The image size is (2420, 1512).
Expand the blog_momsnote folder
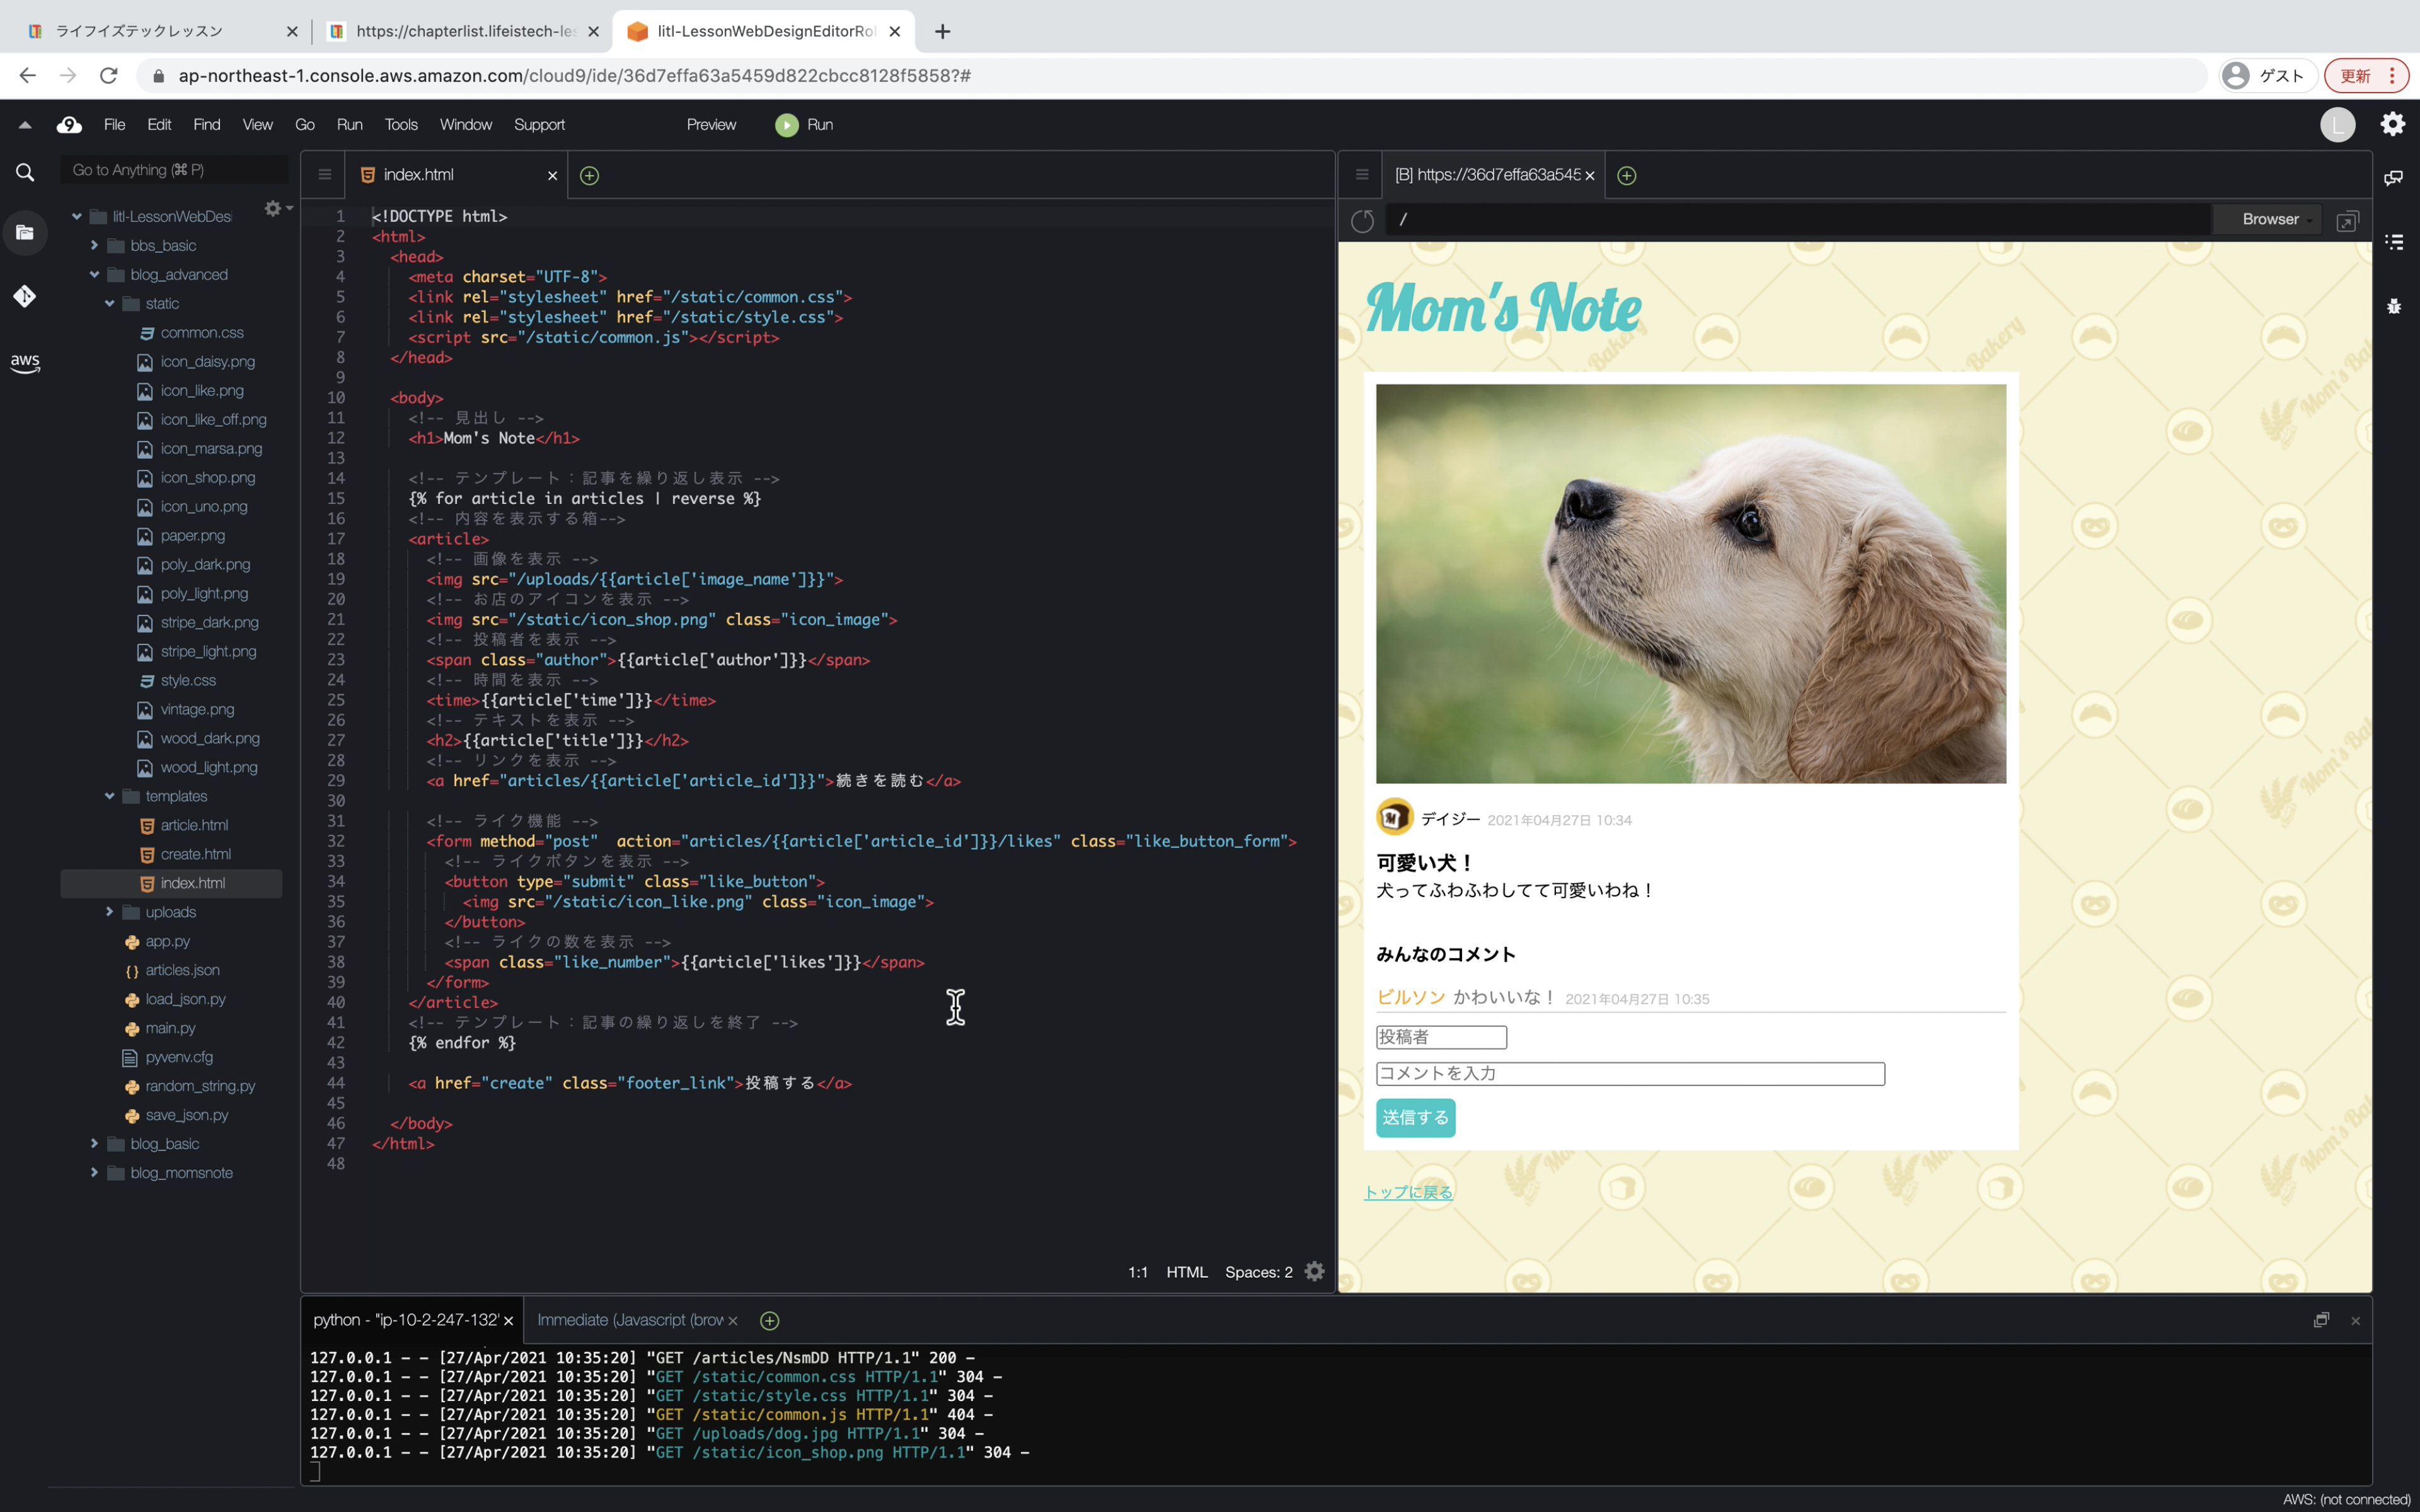[94, 1173]
